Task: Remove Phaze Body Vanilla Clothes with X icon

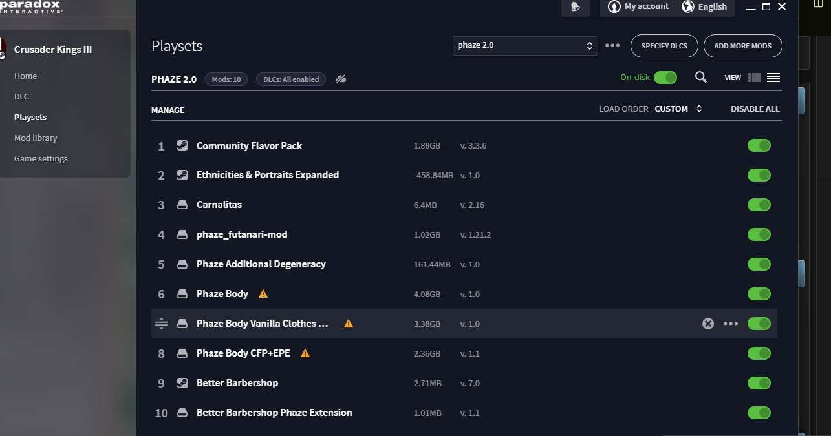Action: coord(708,324)
